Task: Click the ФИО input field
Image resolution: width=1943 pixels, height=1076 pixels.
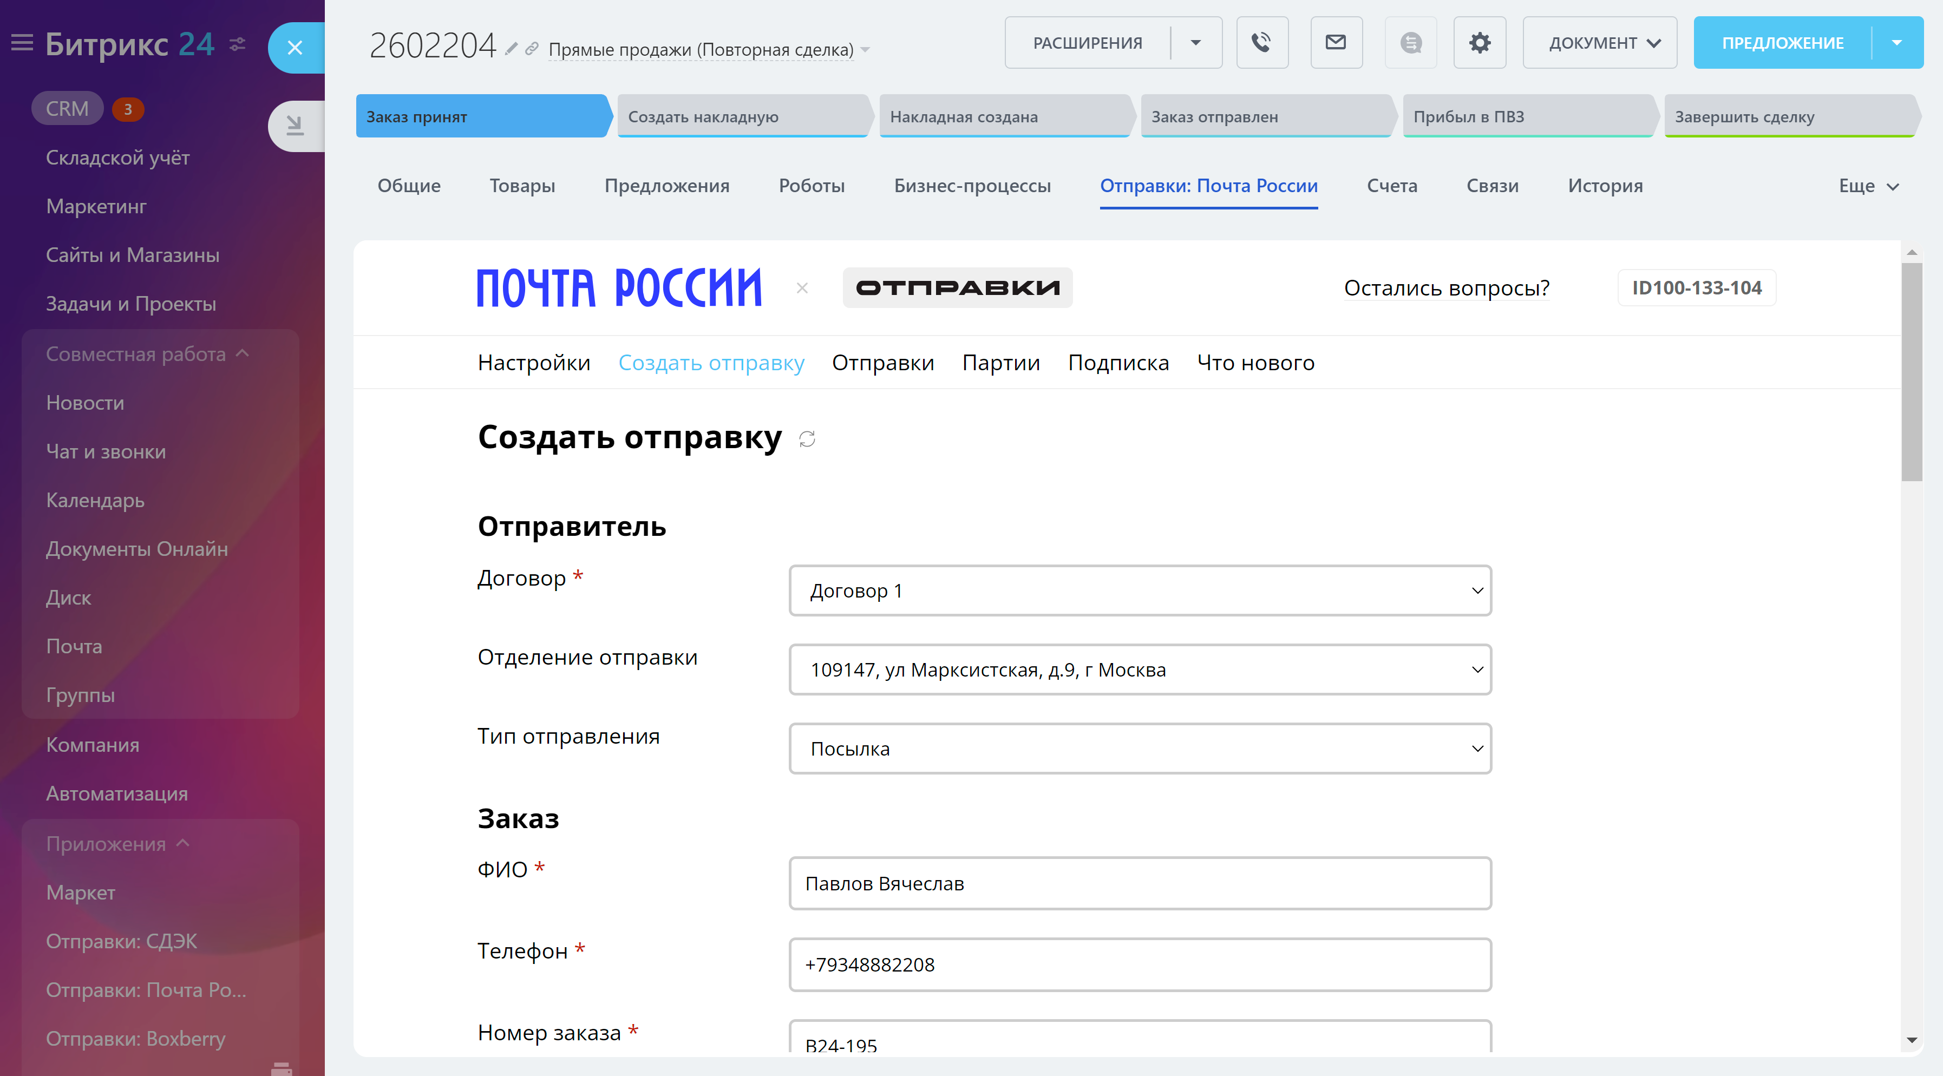Action: [1140, 884]
